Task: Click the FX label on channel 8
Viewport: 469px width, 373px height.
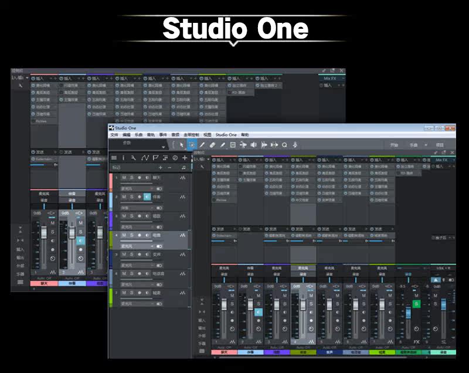Action: pyautogui.click(x=416, y=341)
